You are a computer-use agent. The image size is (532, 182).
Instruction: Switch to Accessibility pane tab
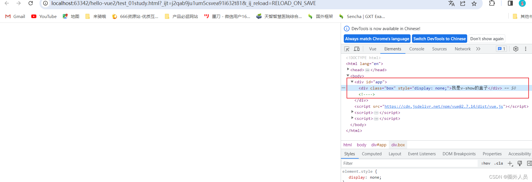[x=519, y=154]
